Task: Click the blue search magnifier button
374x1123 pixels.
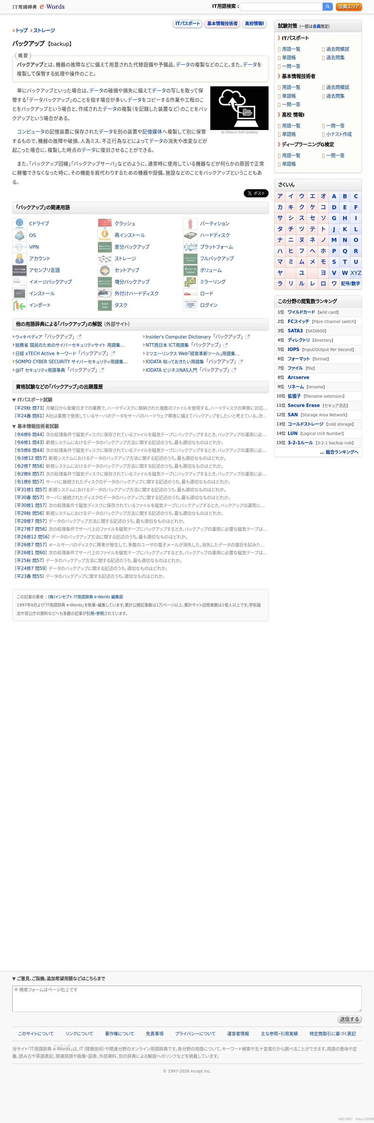Action: coord(327,6)
